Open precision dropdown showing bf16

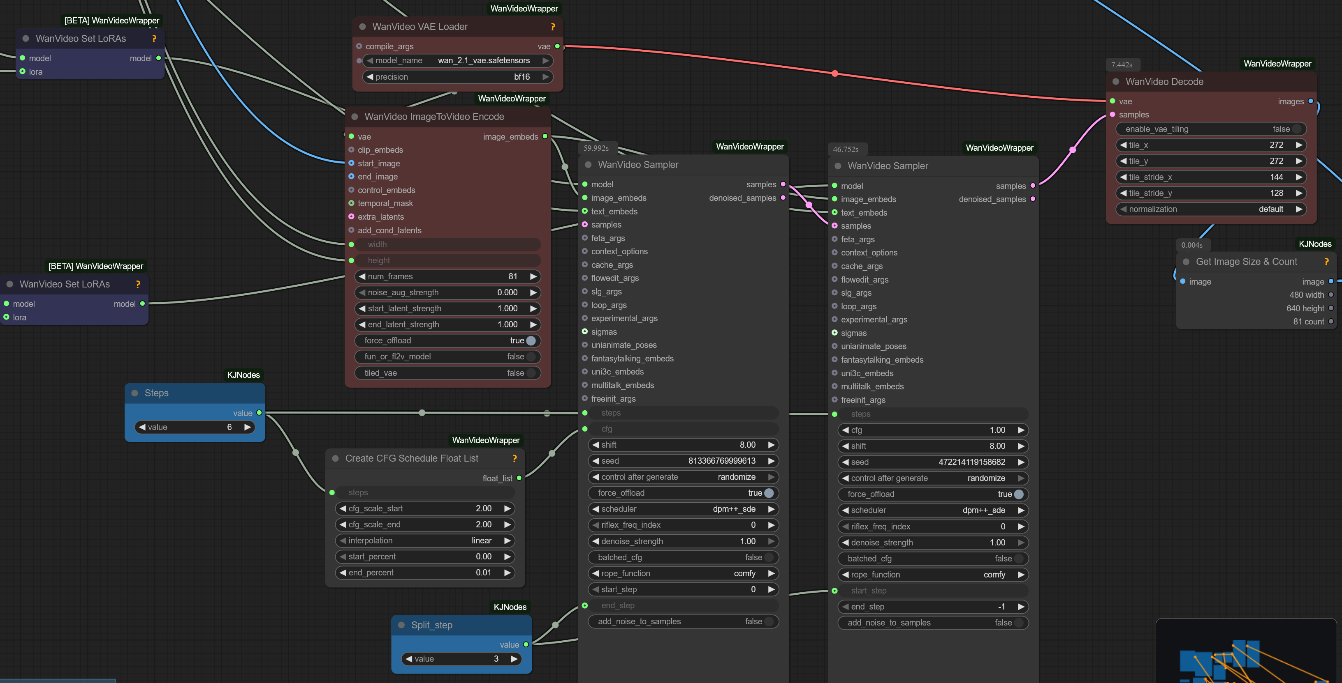tap(457, 76)
